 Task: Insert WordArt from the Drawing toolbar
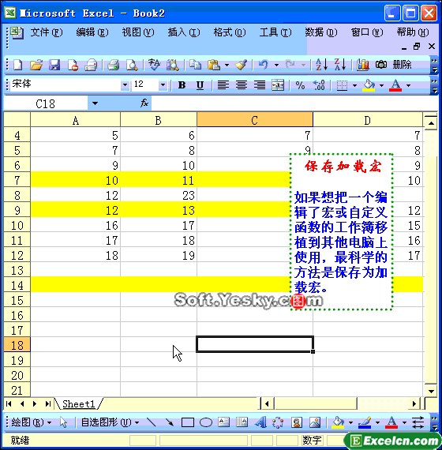(260, 422)
